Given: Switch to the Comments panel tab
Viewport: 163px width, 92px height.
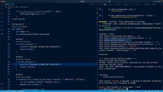Looking at the screenshot, I should coord(139,5).
